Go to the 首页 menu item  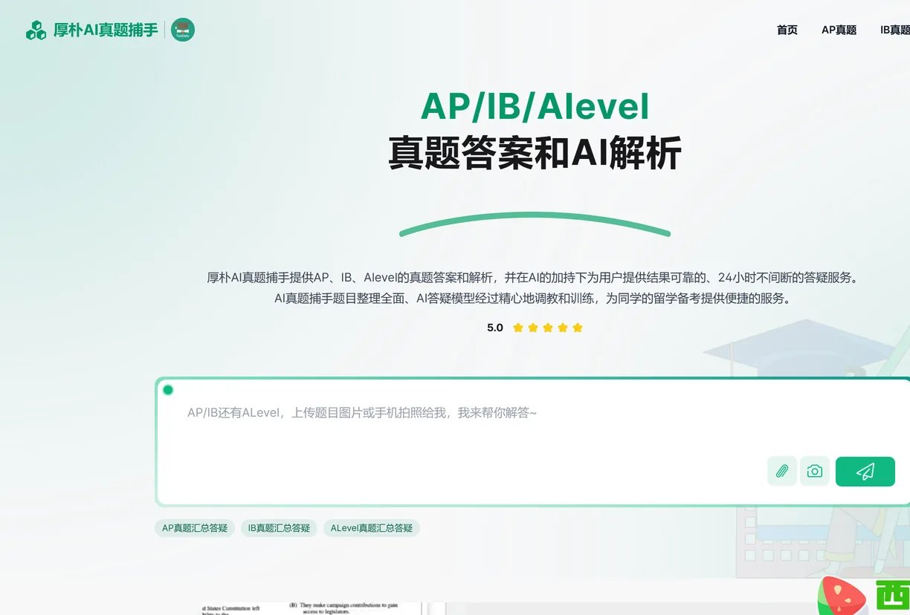tap(787, 30)
